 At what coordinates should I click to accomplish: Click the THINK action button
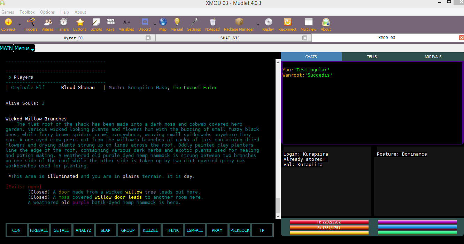(x=172, y=230)
